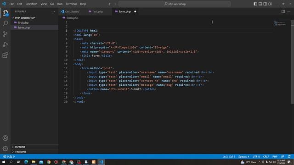Click the php-workshop command center search box
Screen dimensions: 294x165
pos(175,4)
